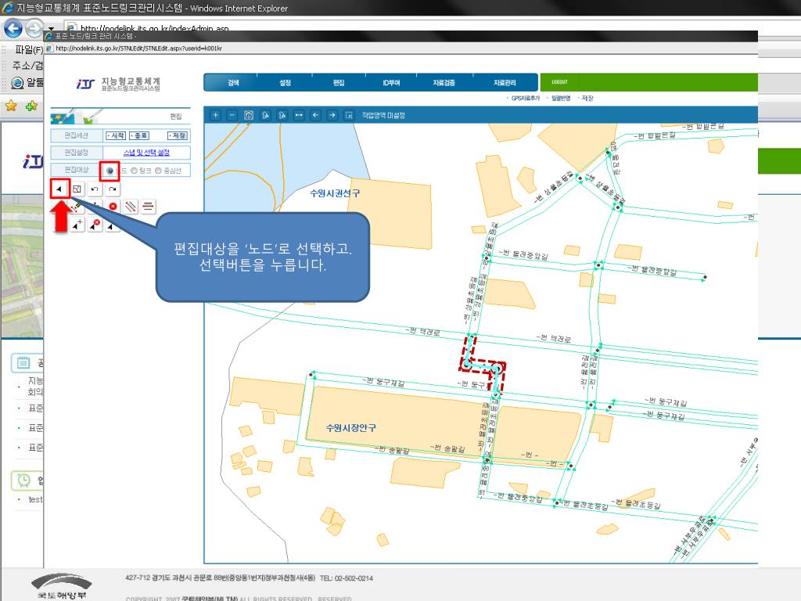
Task: Click the full extent map icon
Action: [249, 115]
